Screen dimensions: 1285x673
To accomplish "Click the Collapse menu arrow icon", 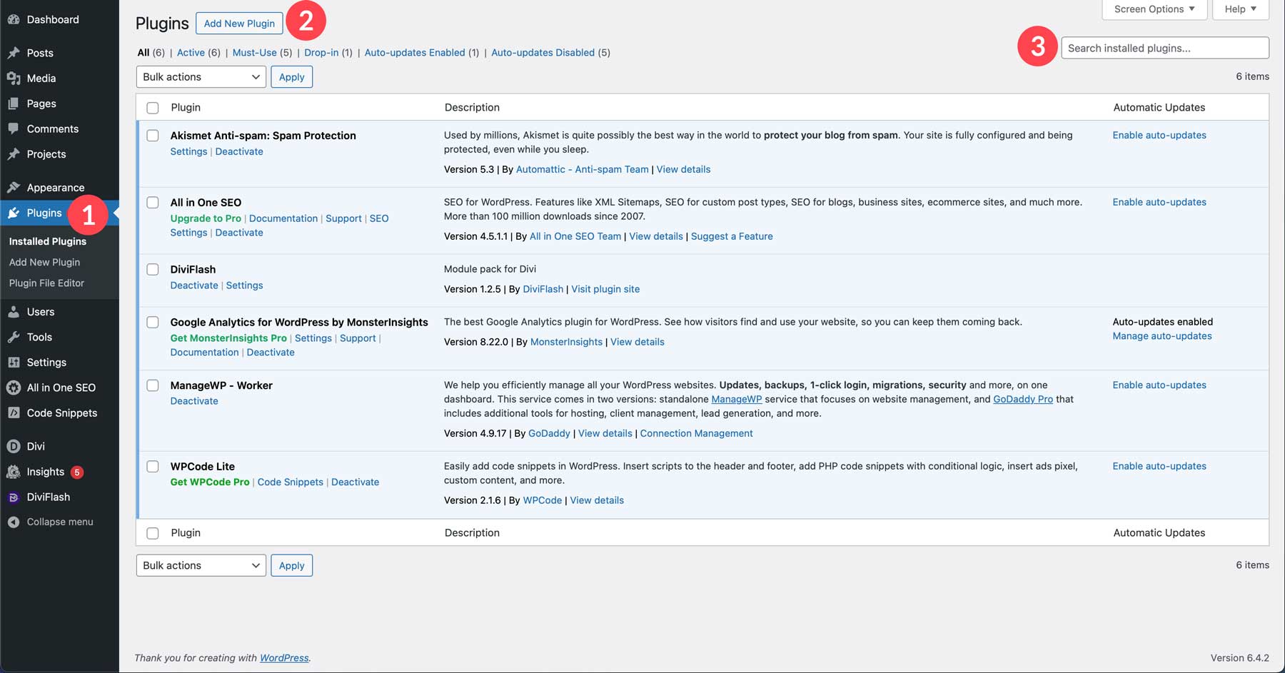I will (14, 522).
